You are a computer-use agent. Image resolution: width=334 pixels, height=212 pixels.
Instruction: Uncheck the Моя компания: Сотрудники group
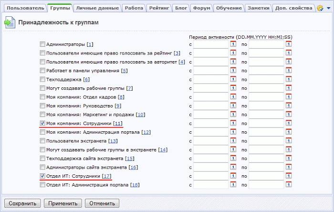[42, 124]
